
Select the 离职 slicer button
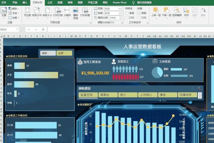[x=48, y=53]
